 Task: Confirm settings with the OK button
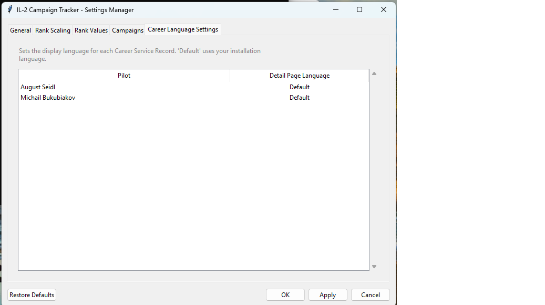[x=285, y=295]
